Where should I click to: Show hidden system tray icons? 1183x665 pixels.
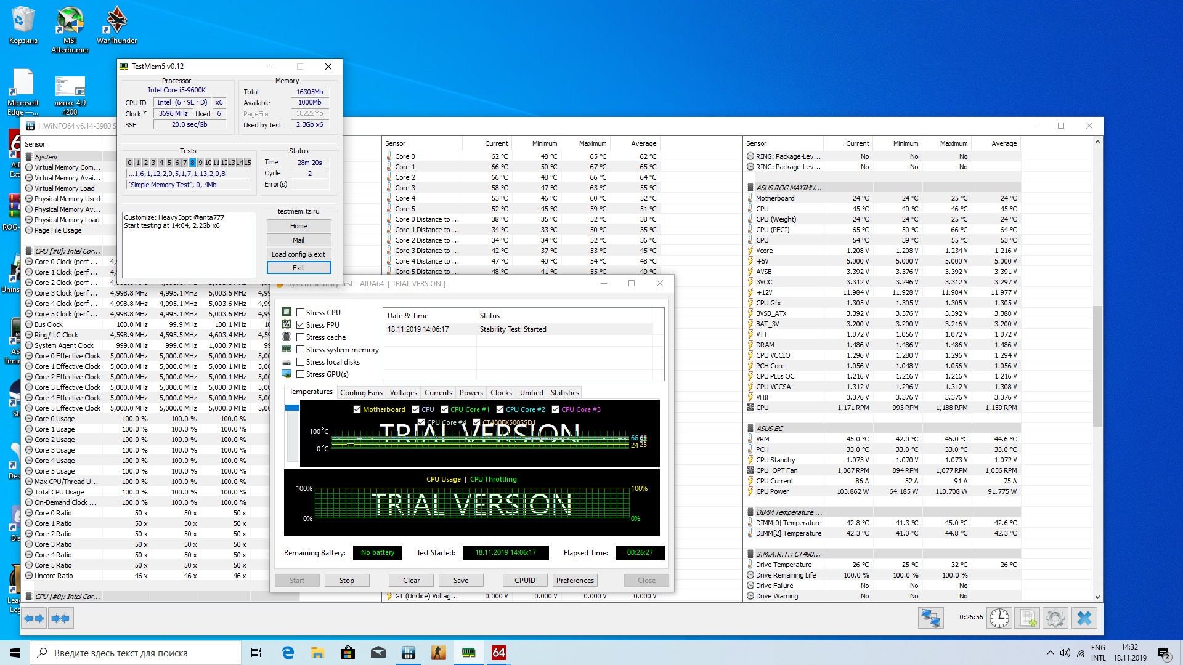1050,653
